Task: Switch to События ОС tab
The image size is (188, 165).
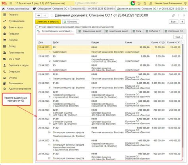Action: (153, 31)
